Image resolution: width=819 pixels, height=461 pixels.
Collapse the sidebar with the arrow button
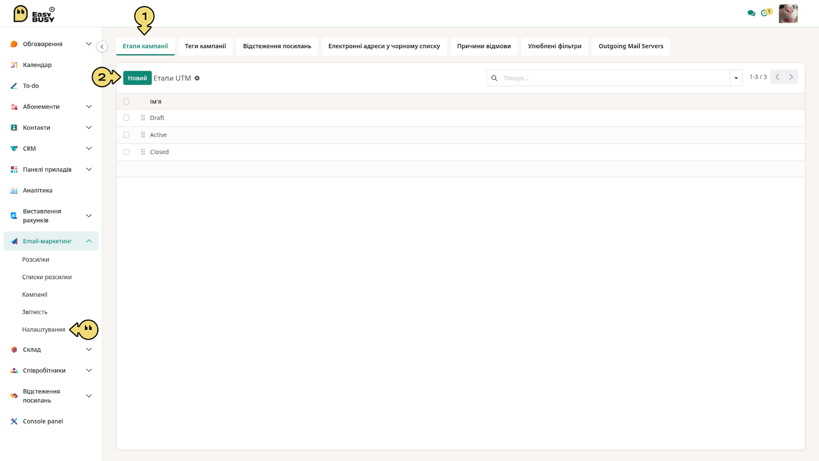(x=102, y=47)
